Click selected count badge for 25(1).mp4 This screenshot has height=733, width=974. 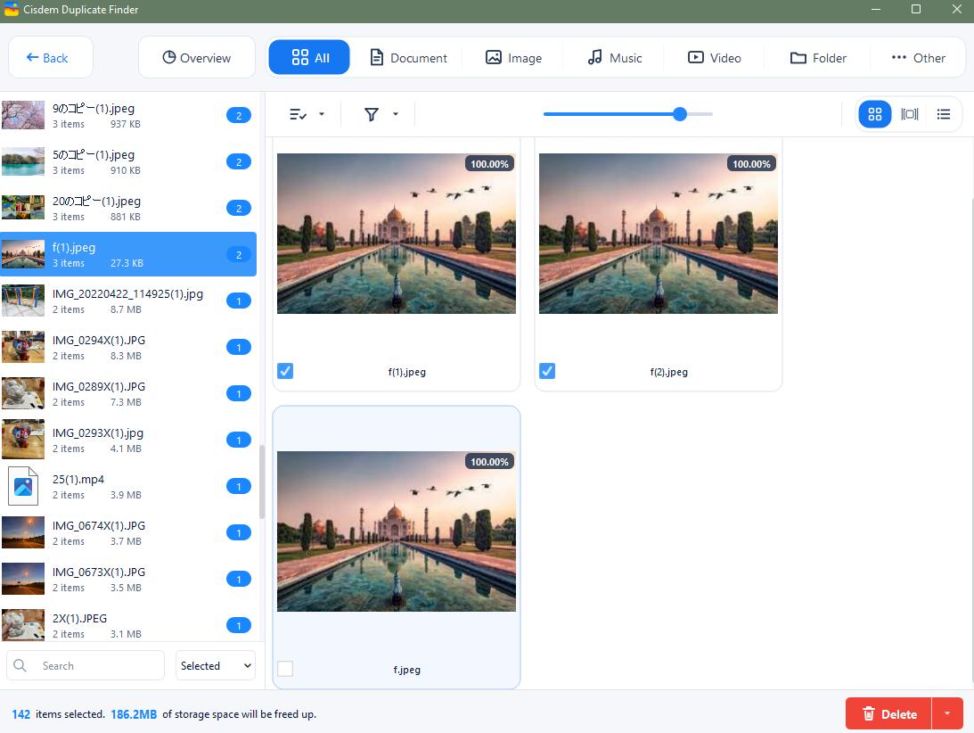point(239,487)
